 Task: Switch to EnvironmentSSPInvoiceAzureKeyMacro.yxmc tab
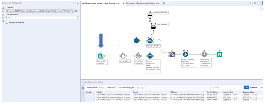[143, 3]
